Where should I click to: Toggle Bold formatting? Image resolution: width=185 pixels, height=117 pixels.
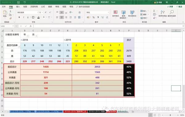click(19, 18)
